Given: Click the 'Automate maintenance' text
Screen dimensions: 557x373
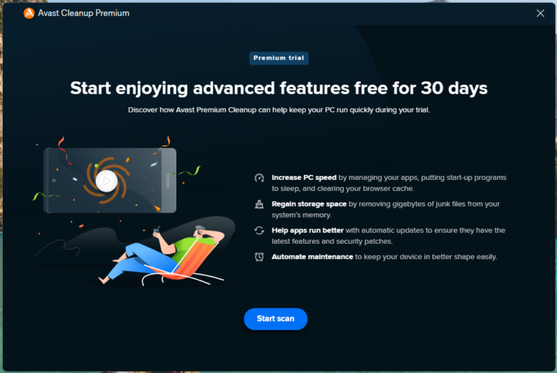Looking at the screenshot, I should coord(312,256).
